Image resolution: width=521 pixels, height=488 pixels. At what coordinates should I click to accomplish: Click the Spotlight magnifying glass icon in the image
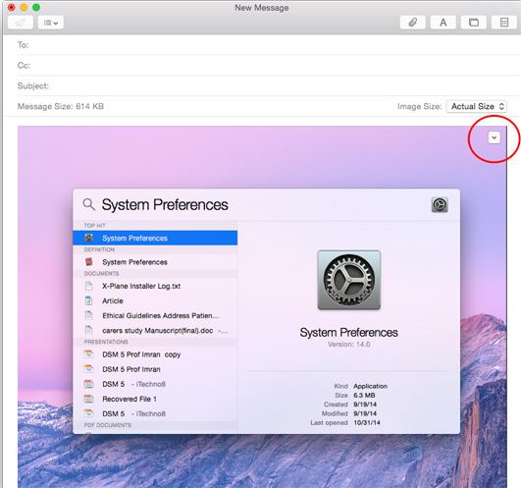tap(88, 204)
